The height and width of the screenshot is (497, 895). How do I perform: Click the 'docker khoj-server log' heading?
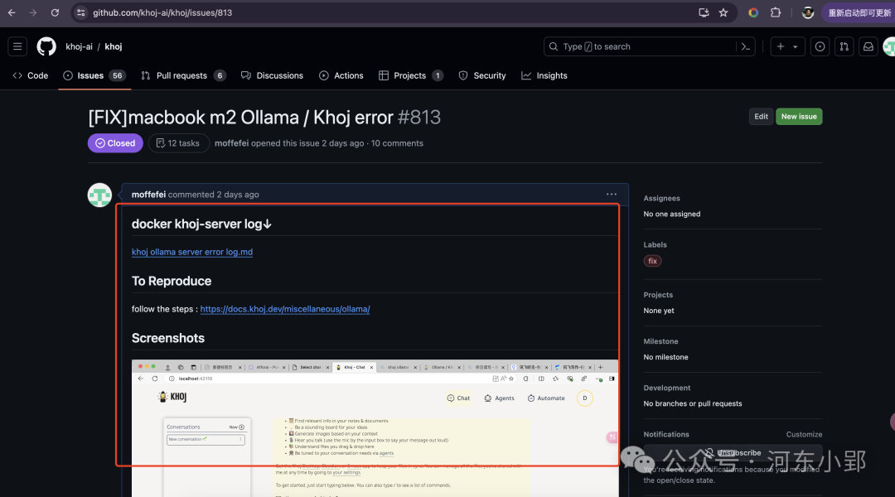(201, 224)
